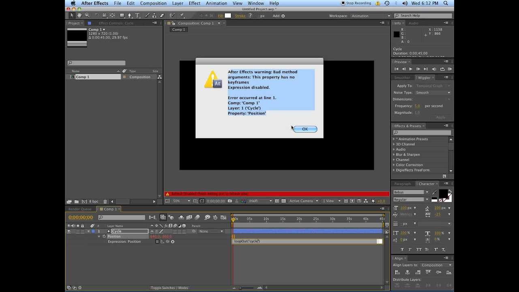Image resolution: width=519 pixels, height=292 pixels.
Task: Open the Noise Type dropdown showing Smooth
Action: pyautogui.click(x=433, y=92)
